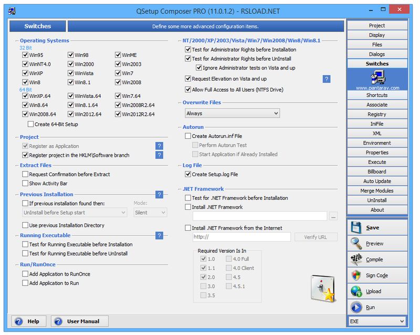Toggle Ignore Administrator tests on Vista
The height and width of the screenshot is (335, 420).
(x=199, y=68)
